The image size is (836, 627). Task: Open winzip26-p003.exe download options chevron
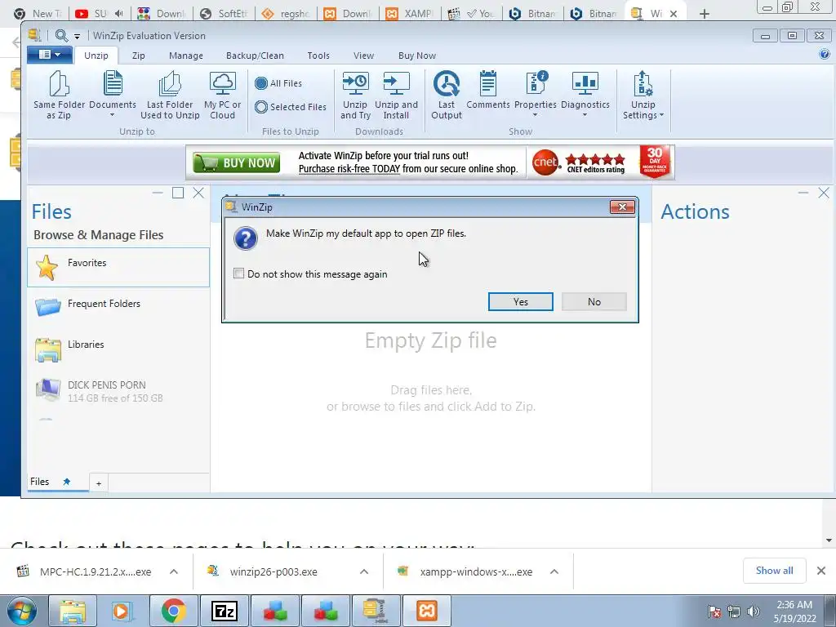(x=364, y=571)
